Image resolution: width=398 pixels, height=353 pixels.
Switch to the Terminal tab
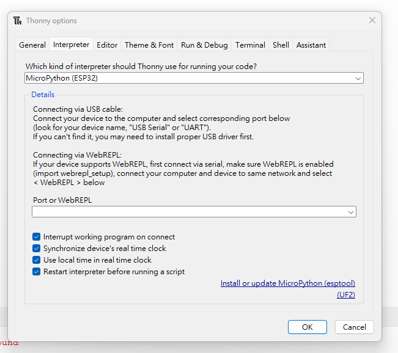[x=250, y=45]
